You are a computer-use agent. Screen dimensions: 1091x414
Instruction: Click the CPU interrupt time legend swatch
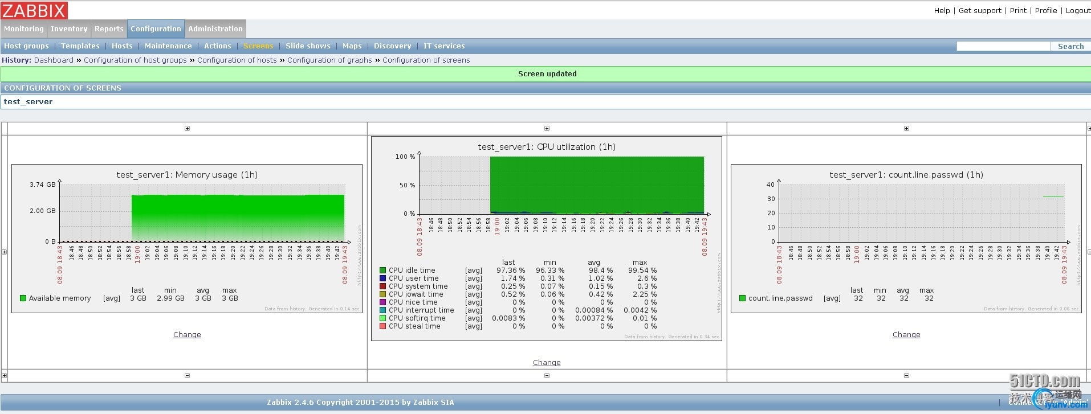383,310
